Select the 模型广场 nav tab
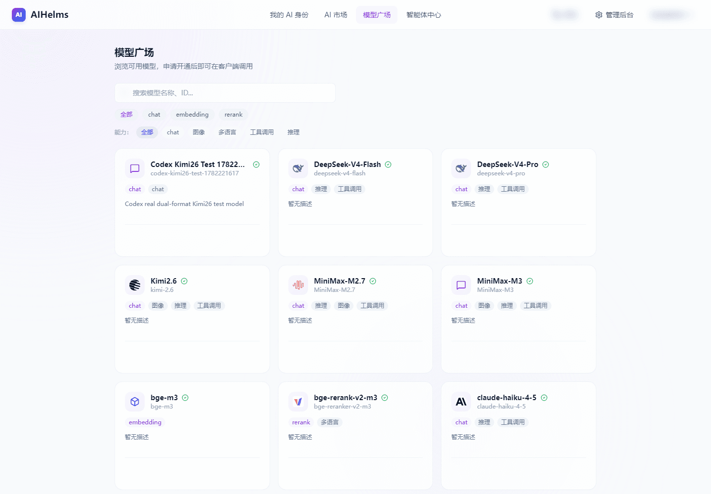Screen dimensions: 711x494 377,15
